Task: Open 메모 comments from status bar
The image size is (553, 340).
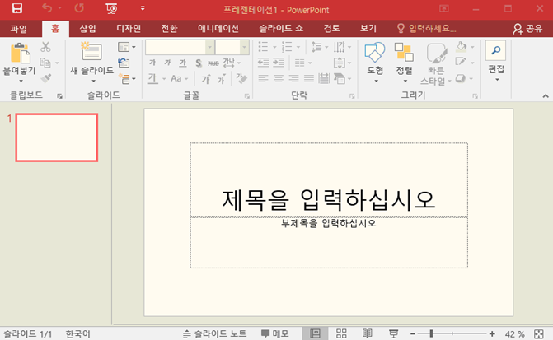Action: coord(274,333)
